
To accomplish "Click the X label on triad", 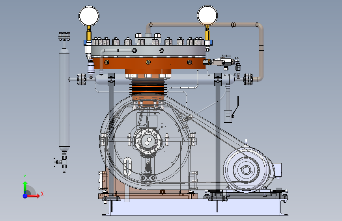I will tap(42, 194).
